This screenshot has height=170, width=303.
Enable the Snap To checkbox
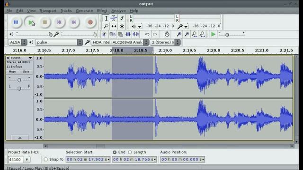[45, 160]
